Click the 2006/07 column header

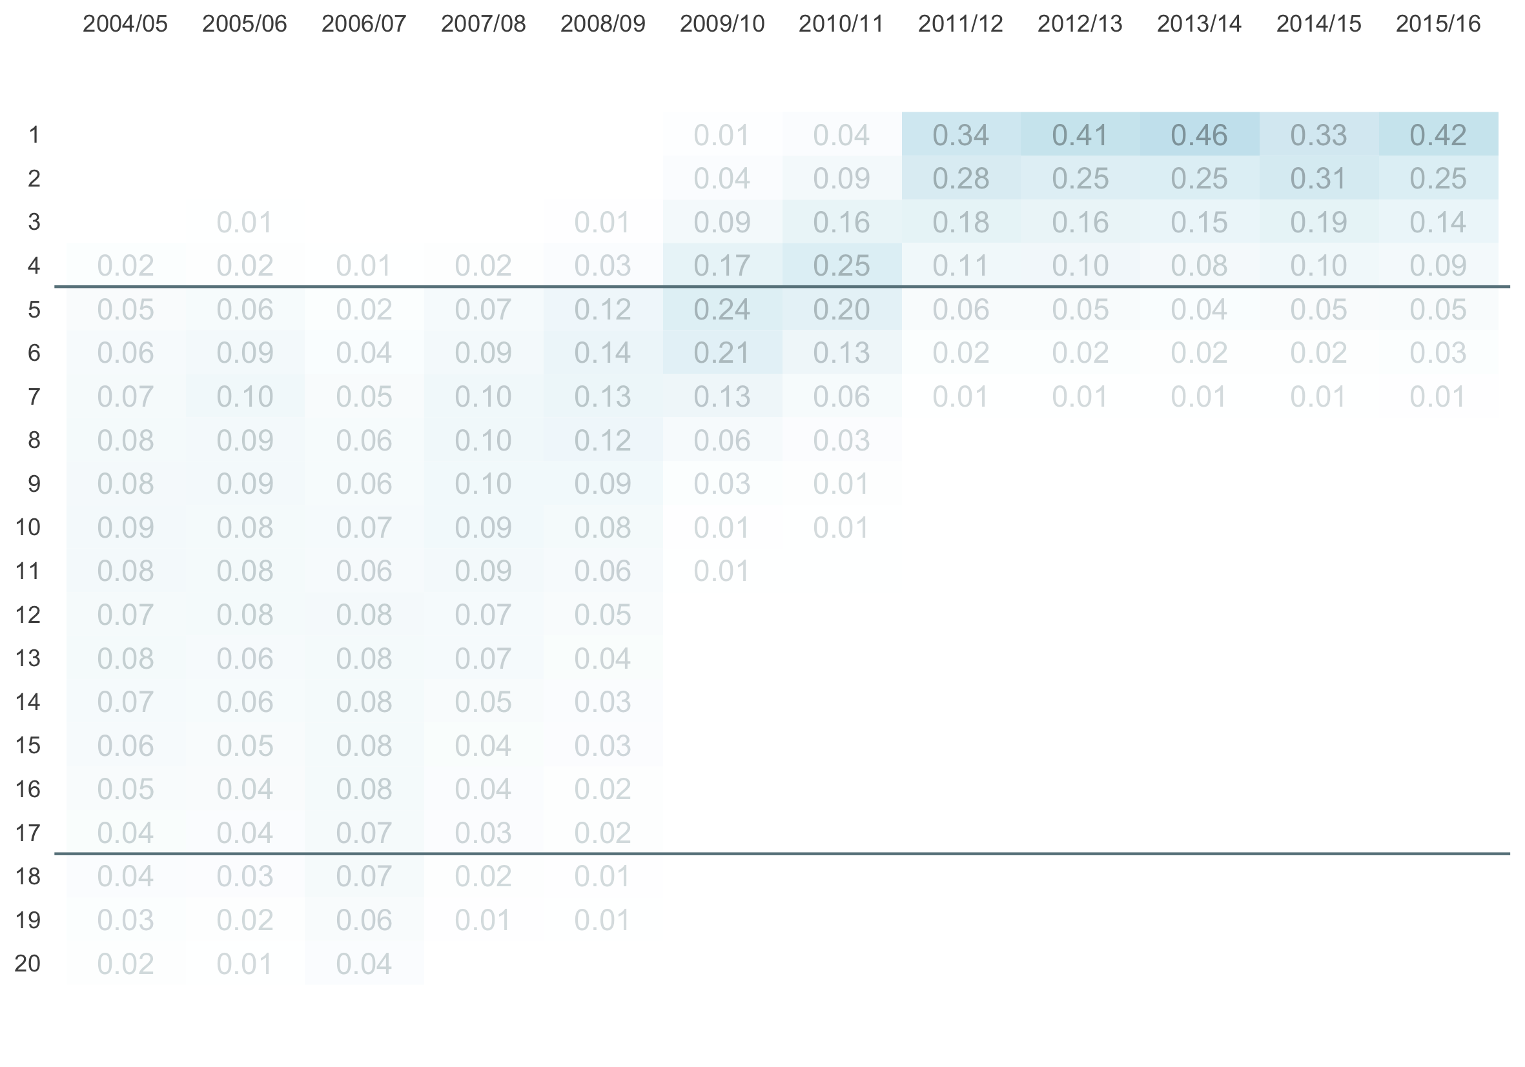pos(364,24)
